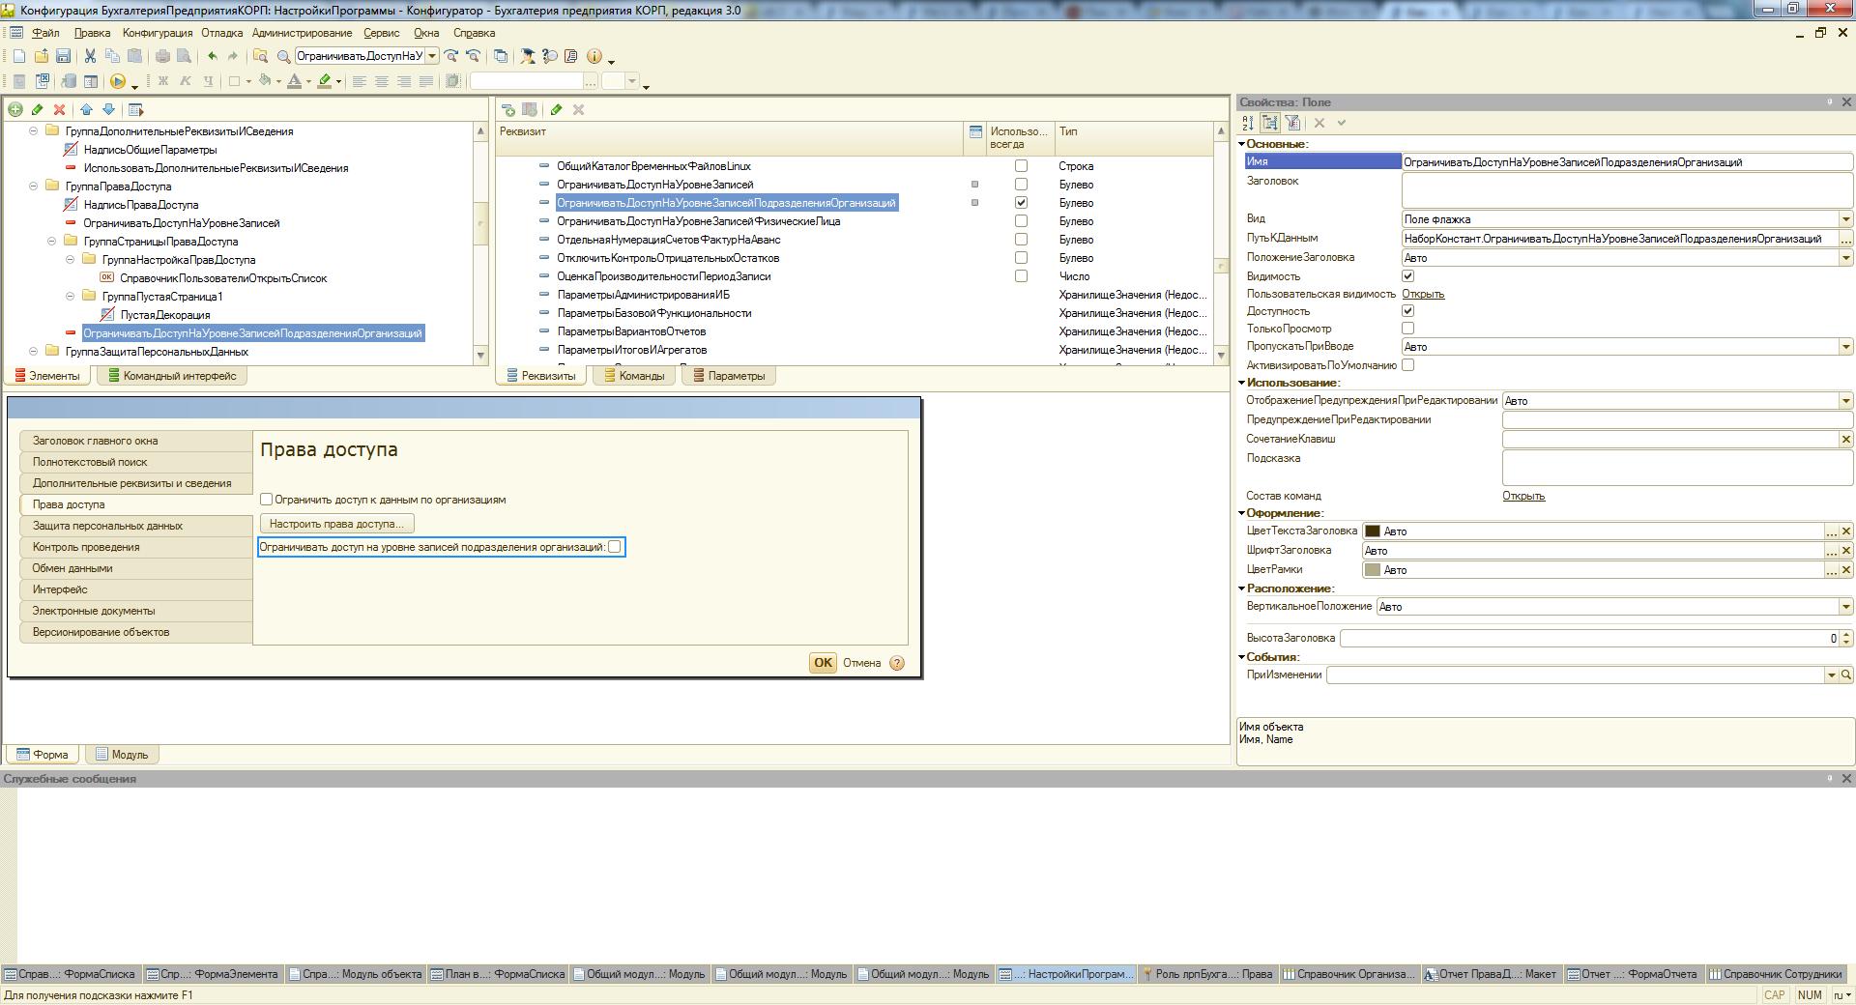The height and width of the screenshot is (1005, 1856).
Task: Open the ПоложениеЗаголовка dropdown
Action: tap(1846, 258)
